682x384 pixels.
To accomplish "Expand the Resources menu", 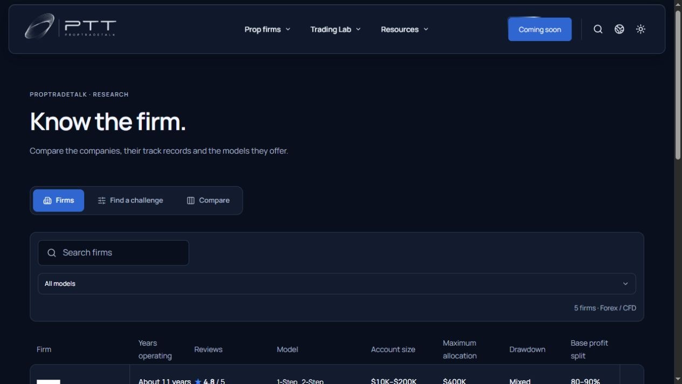I will coord(404,29).
